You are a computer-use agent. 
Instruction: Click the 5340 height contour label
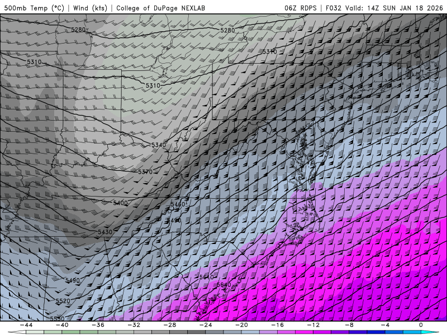tap(159, 145)
